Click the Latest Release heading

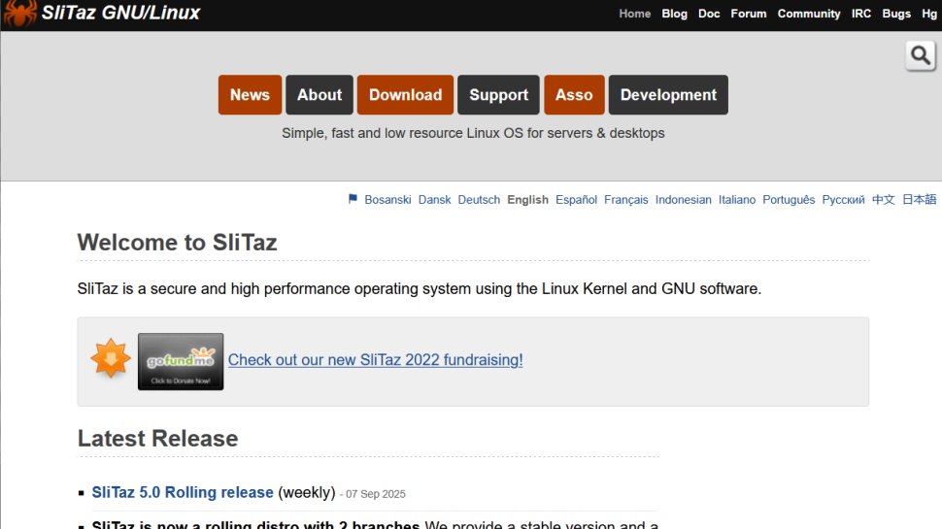(x=157, y=439)
